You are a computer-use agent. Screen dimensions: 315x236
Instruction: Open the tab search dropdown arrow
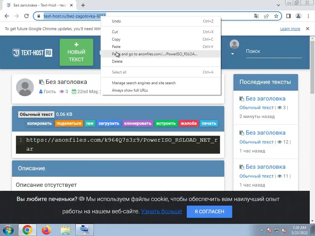pos(278,5)
